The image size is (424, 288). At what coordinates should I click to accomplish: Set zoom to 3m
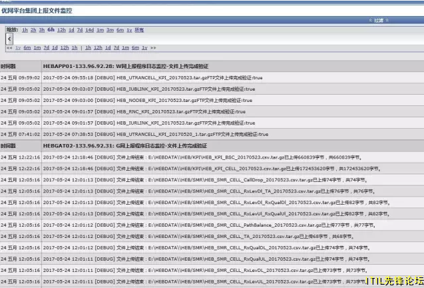coord(110,30)
